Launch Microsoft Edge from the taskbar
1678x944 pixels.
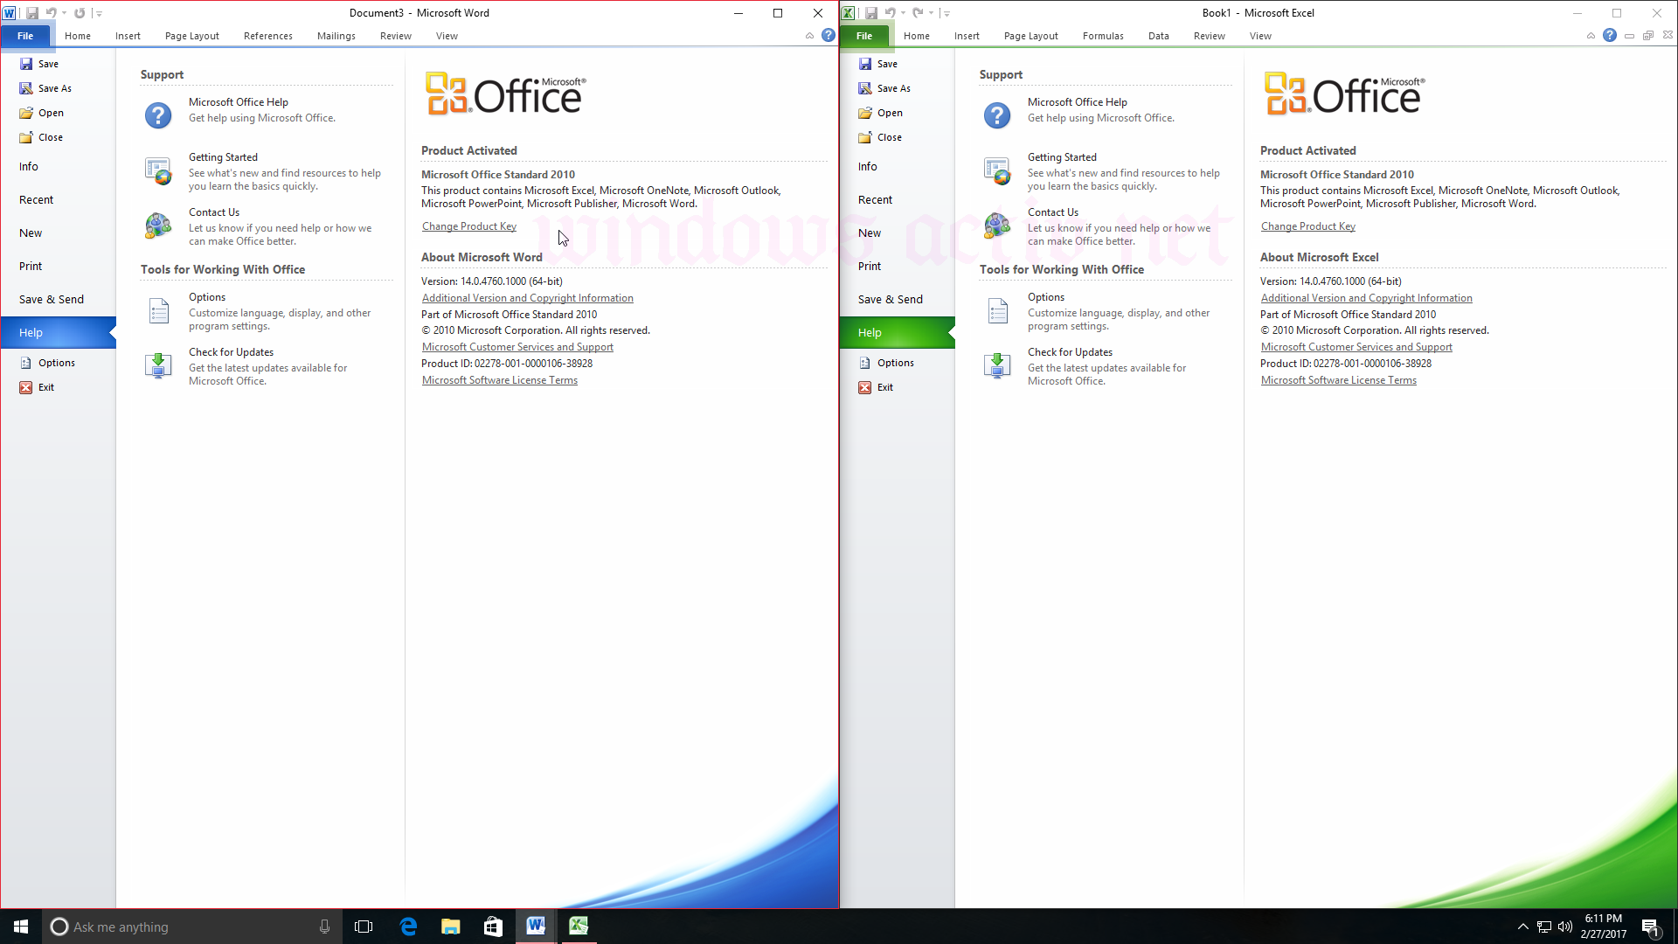click(408, 926)
